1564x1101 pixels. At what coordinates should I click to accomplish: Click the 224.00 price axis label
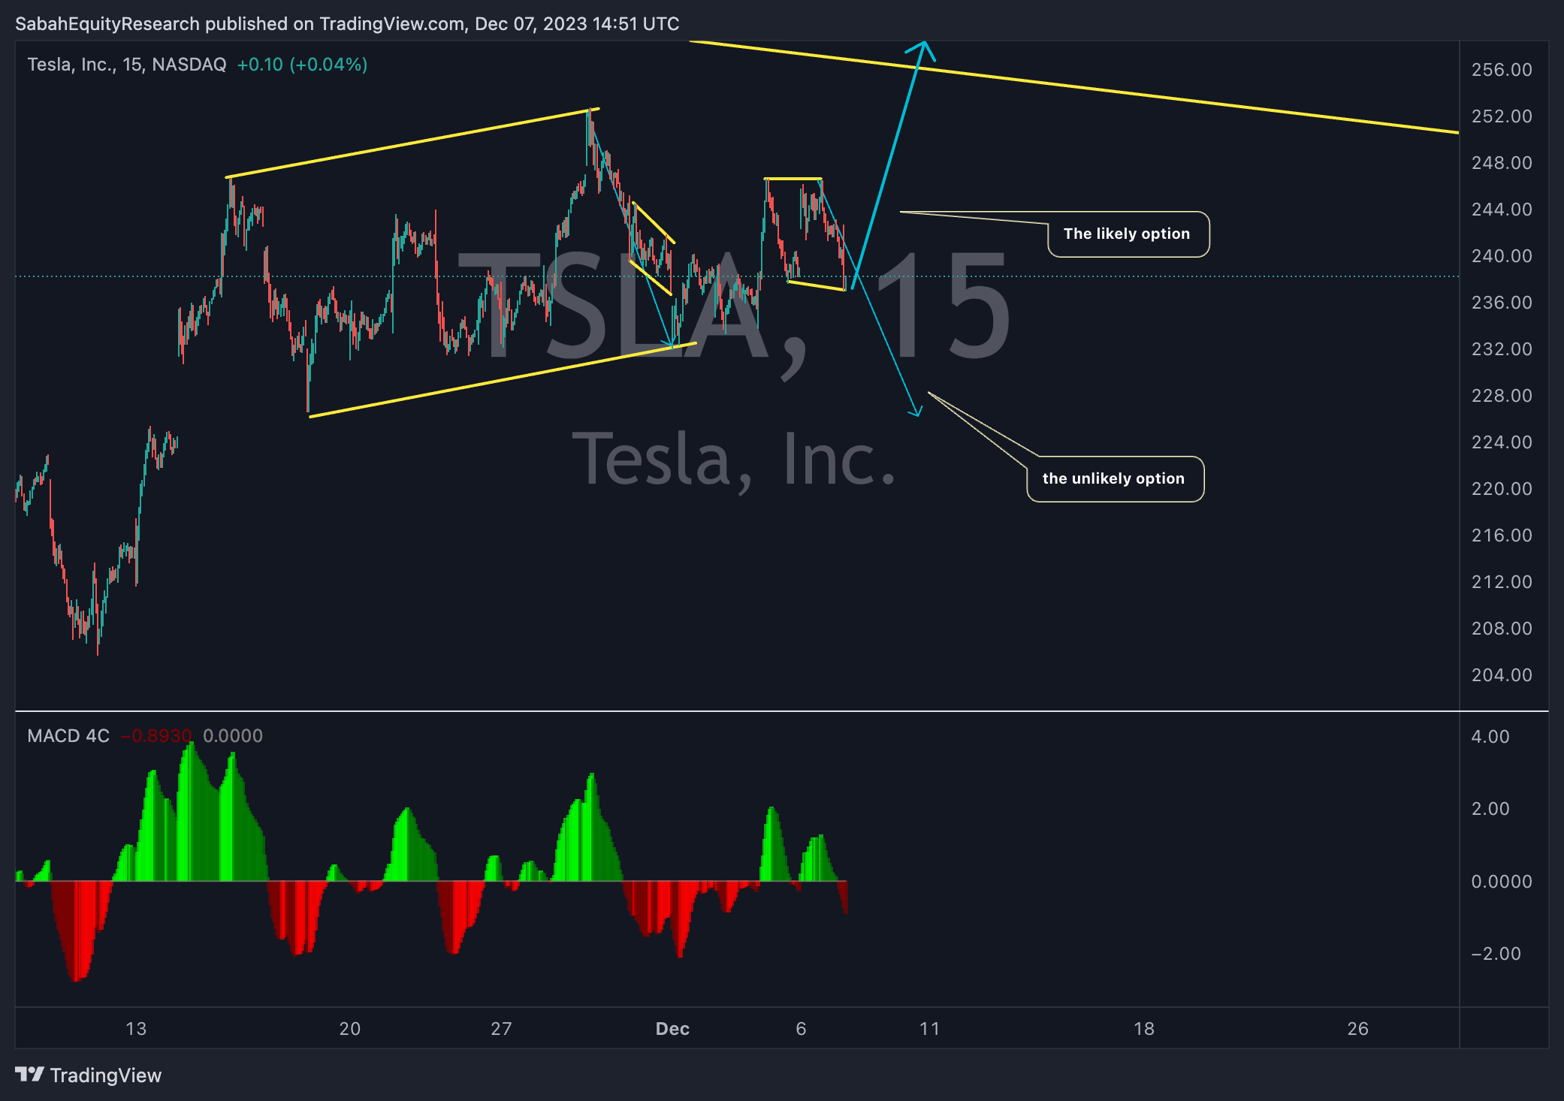tap(1502, 442)
